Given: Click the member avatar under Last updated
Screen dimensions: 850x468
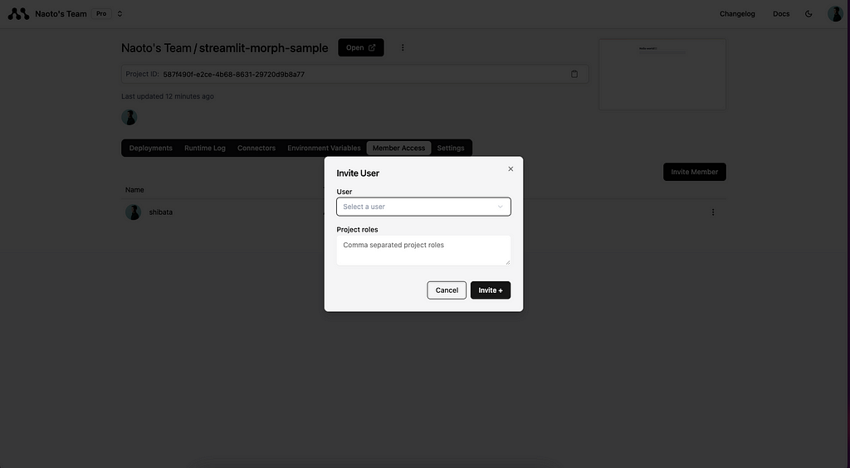Looking at the screenshot, I should pyautogui.click(x=129, y=117).
